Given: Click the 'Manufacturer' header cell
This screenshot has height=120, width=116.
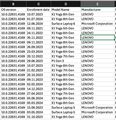Looking at the screenshot, I should [x=98, y=10].
